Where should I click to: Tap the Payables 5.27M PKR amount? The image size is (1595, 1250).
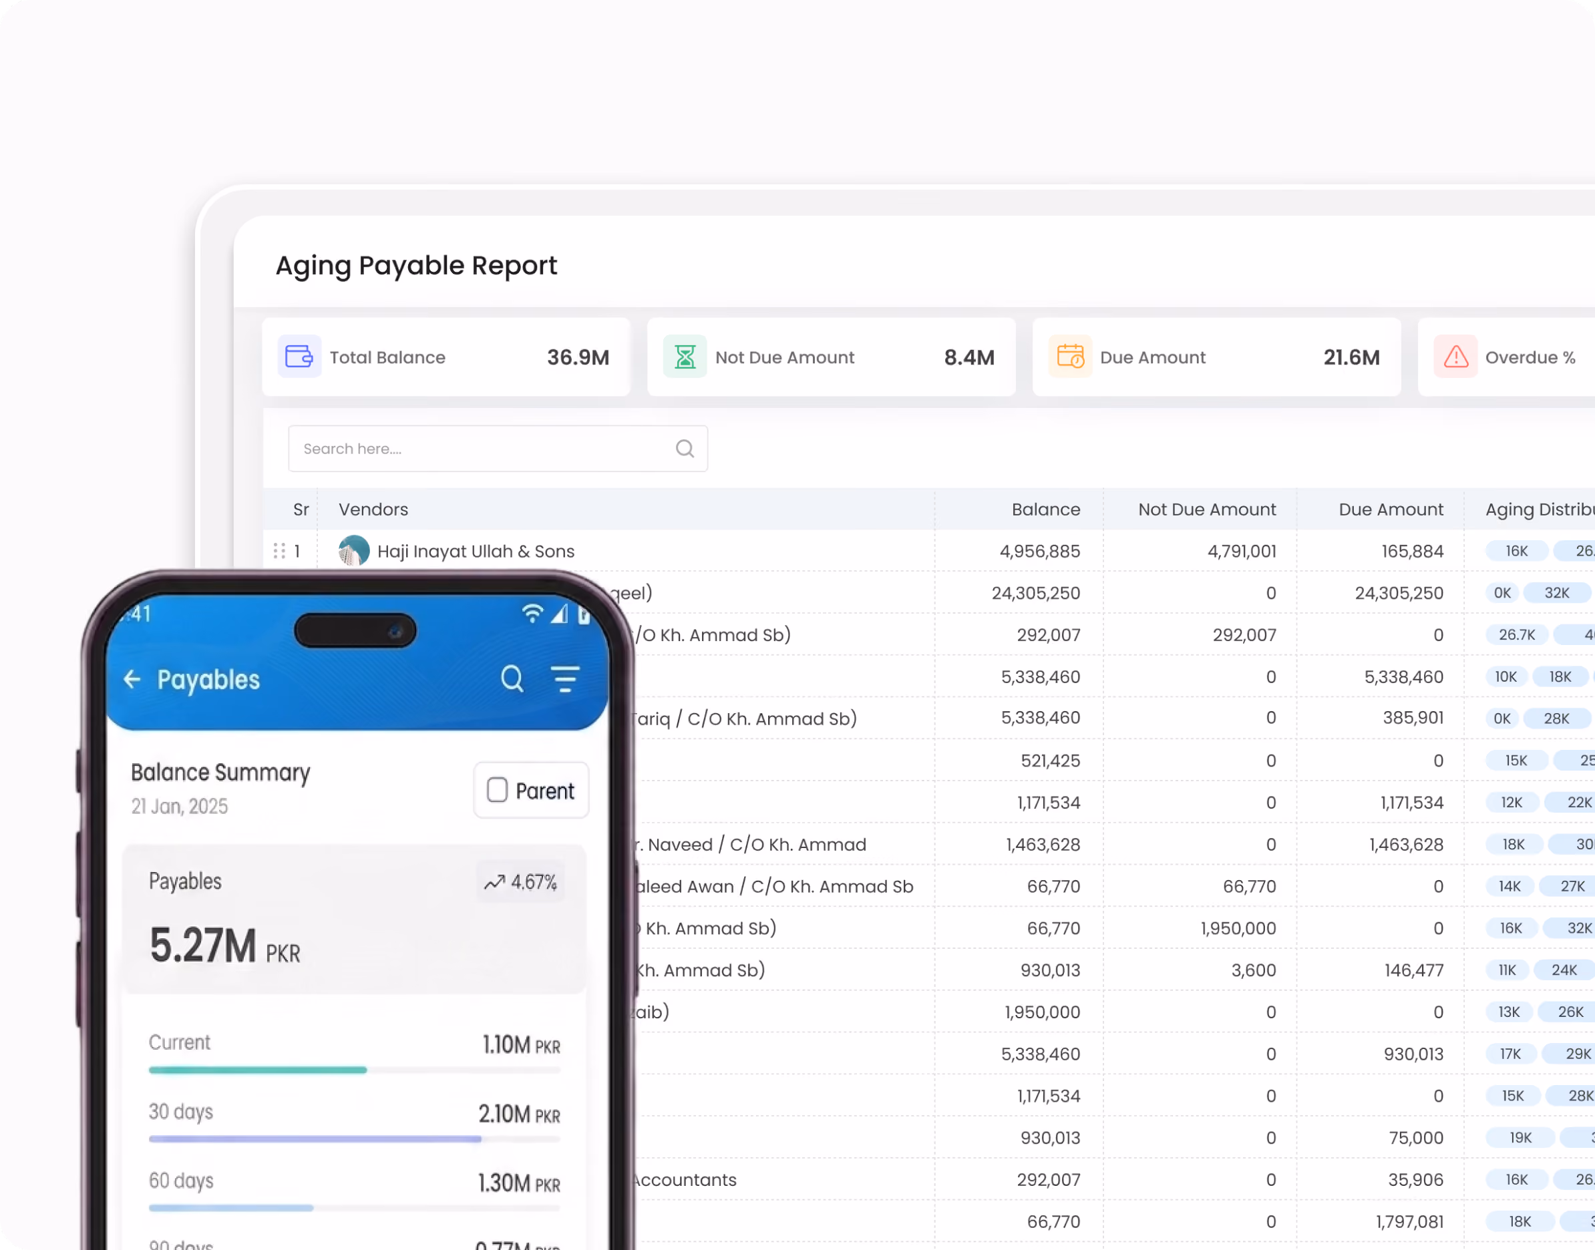[x=224, y=945]
